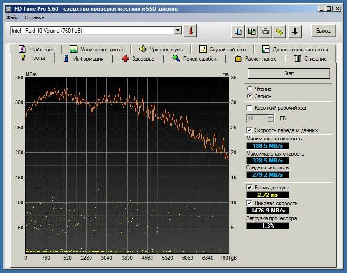The height and width of the screenshot is (273, 347).
Task: Click the Выход button
Action: coord(323,31)
